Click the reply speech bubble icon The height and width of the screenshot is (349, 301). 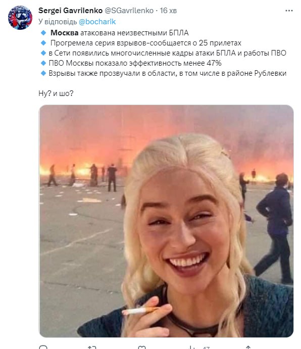[x=43, y=347]
